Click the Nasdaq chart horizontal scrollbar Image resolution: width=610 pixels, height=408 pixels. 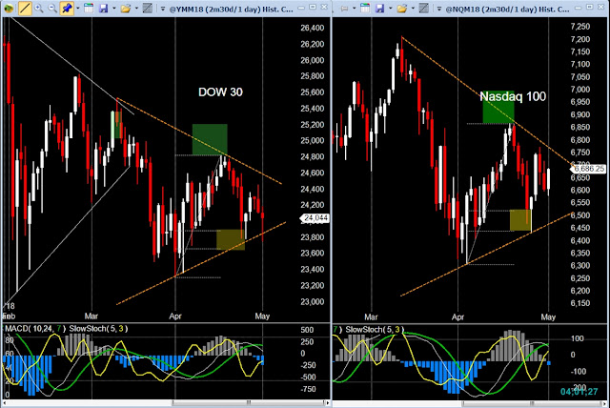coord(470,403)
